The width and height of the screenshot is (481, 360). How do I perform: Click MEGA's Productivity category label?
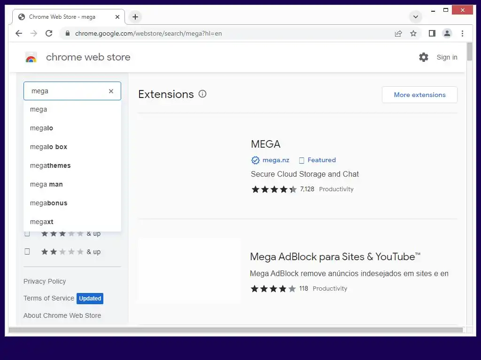click(x=336, y=189)
